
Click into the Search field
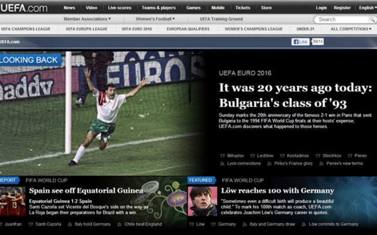pyautogui.click(x=342, y=19)
